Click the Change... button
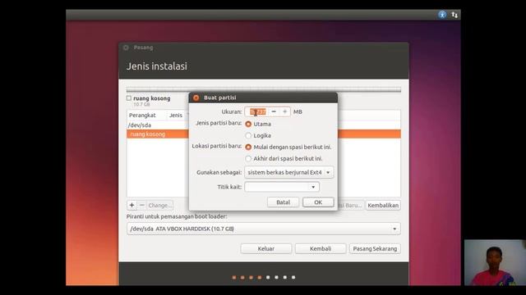Viewport: 526px width, 295px height. pyautogui.click(x=159, y=205)
